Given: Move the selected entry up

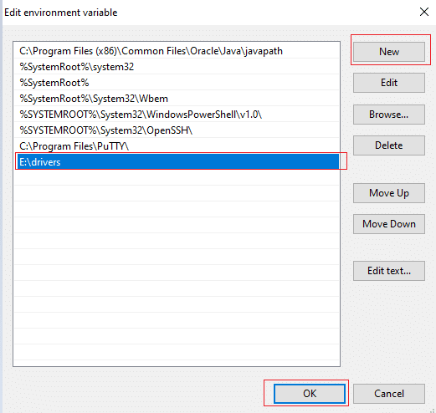Looking at the screenshot, I should click(x=389, y=193).
